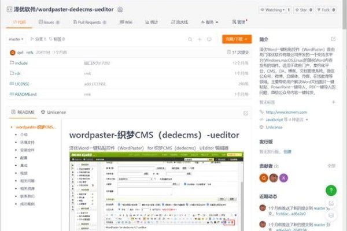The height and width of the screenshot is (231, 347).
Task: Open the http://www.ncmem.com link
Action: coord(286,112)
